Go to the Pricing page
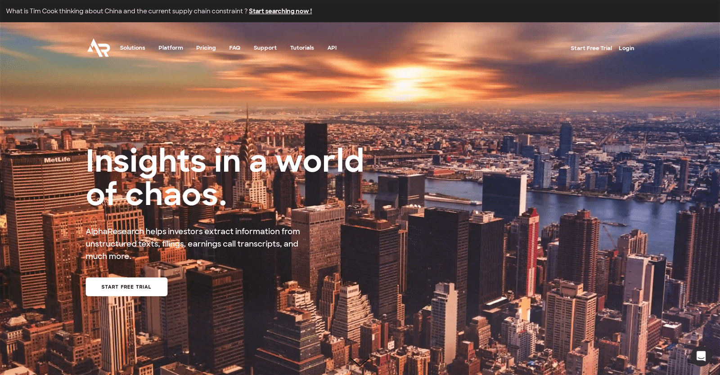 coord(206,48)
